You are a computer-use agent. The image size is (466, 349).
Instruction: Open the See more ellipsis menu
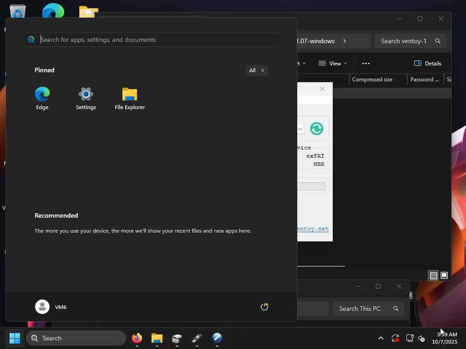click(x=366, y=64)
